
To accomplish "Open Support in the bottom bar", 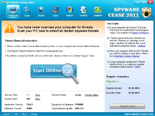I will pos(6,114).
